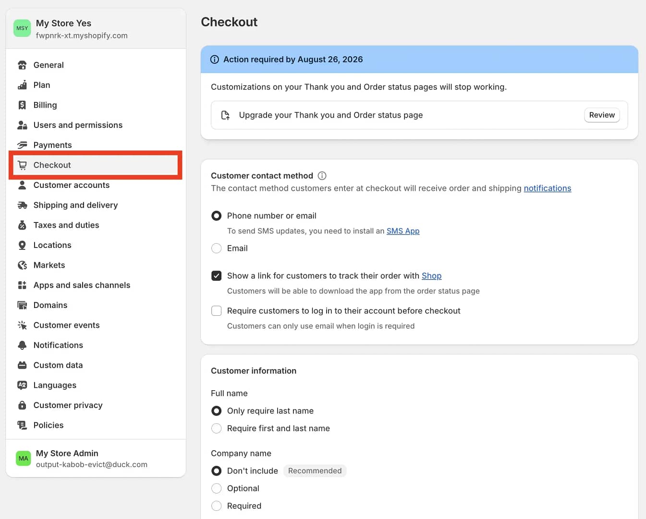The width and height of the screenshot is (646, 519).
Task: Click the Recommended badge
Action: [x=315, y=471]
